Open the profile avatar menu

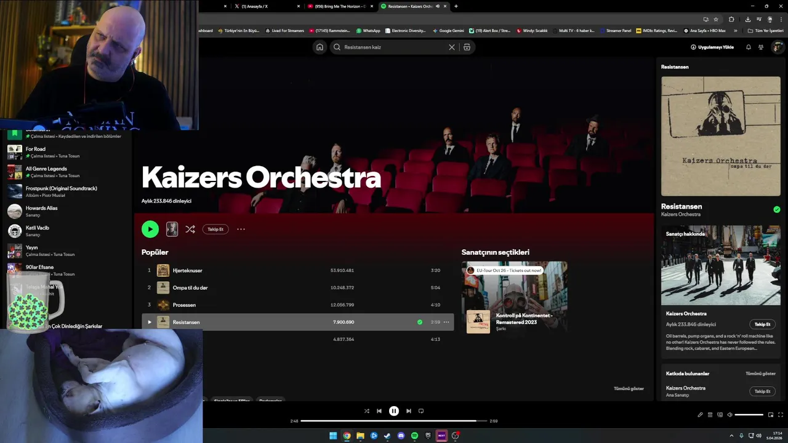pyautogui.click(x=778, y=47)
